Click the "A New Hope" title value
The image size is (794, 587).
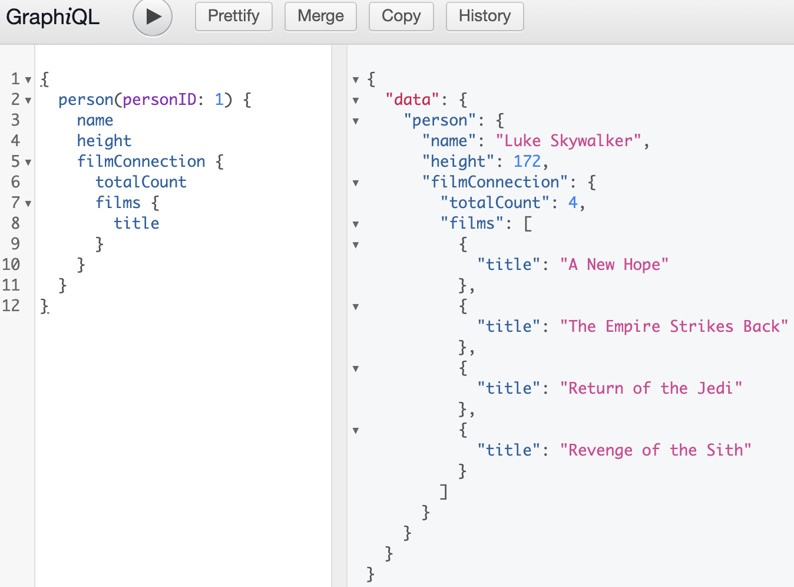click(x=614, y=265)
